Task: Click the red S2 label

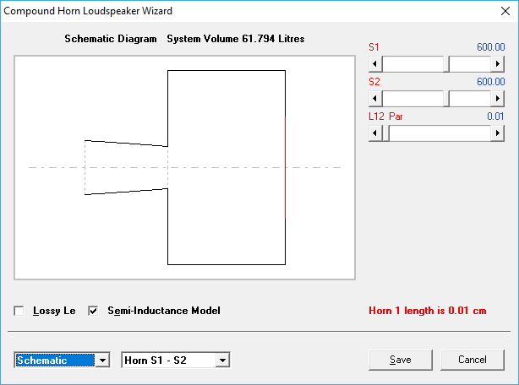Action: click(x=374, y=82)
